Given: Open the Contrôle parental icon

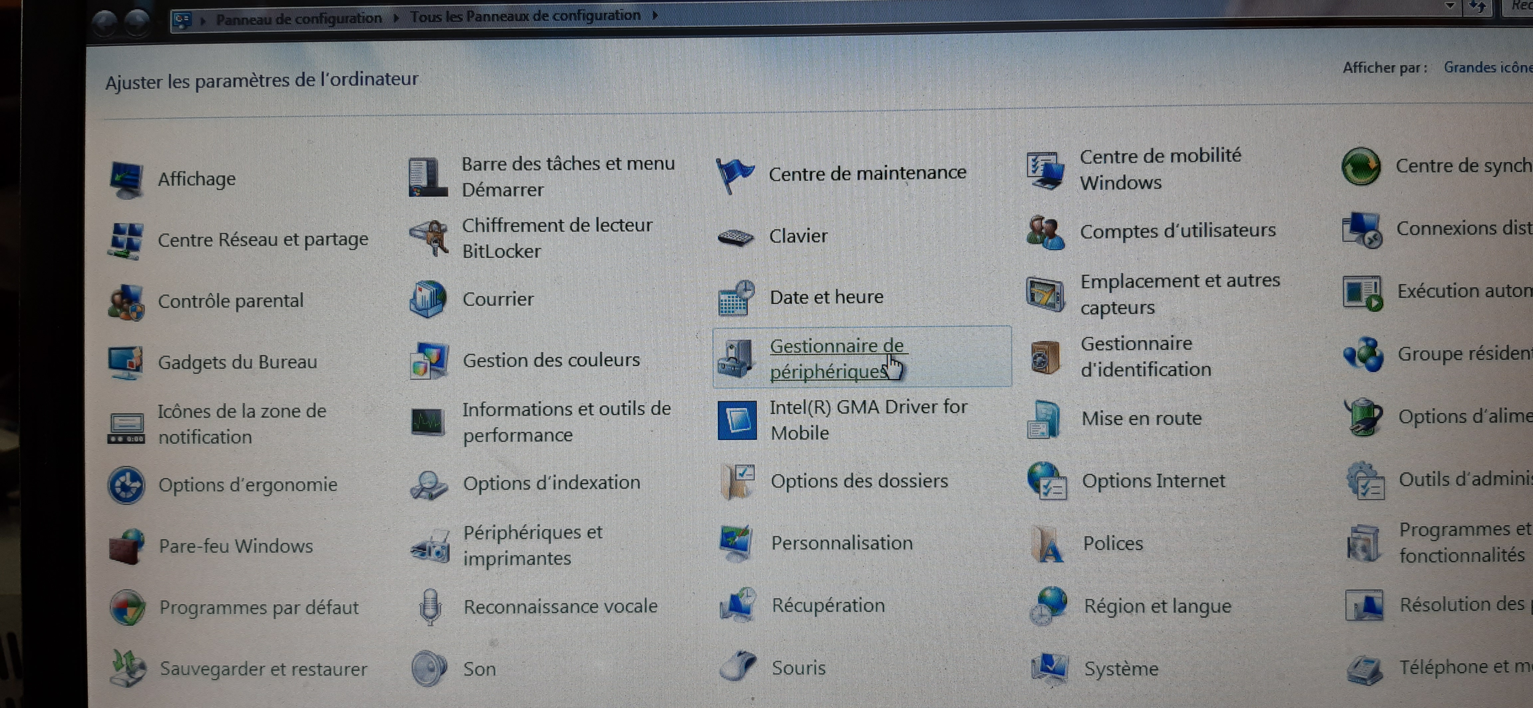Looking at the screenshot, I should 126,302.
